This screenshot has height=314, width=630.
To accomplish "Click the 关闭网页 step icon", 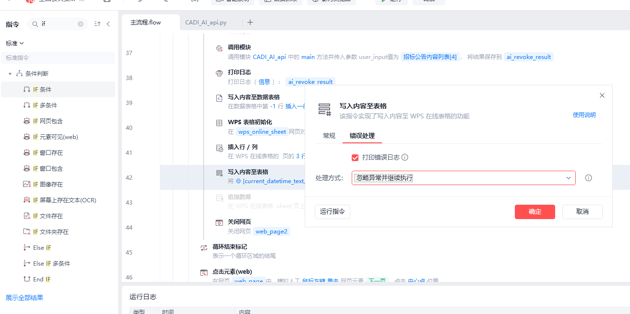I will pyautogui.click(x=219, y=222).
